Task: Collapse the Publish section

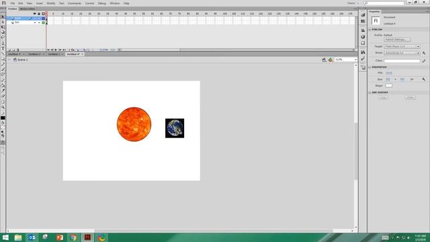Action: pos(370,30)
